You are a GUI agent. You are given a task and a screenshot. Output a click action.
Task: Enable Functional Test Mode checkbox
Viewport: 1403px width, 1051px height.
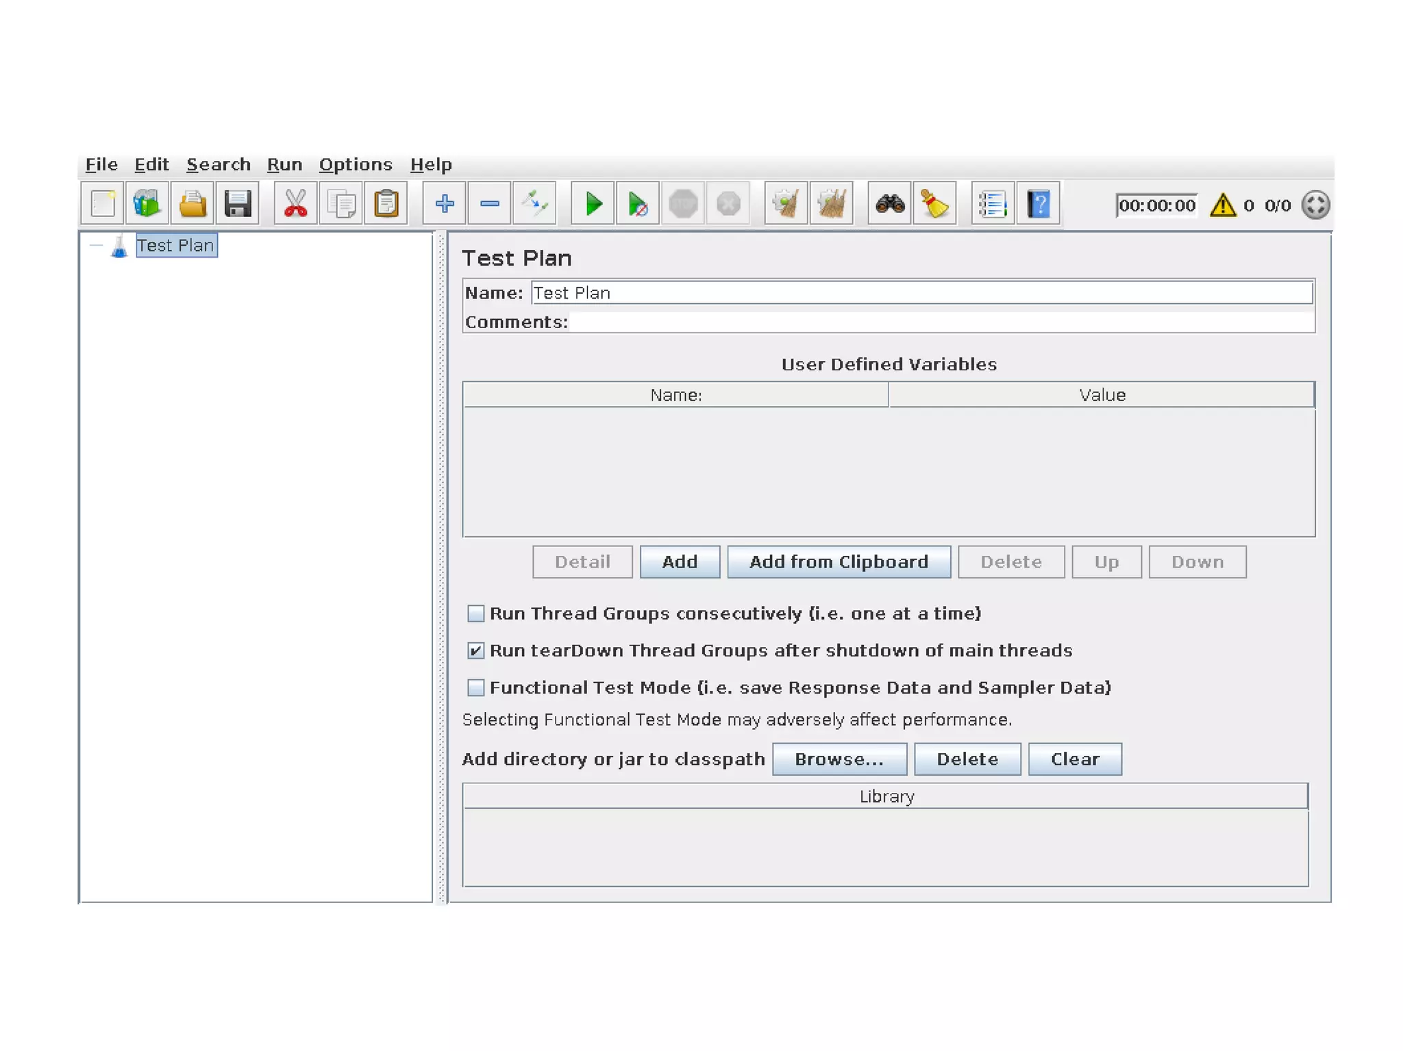point(476,687)
